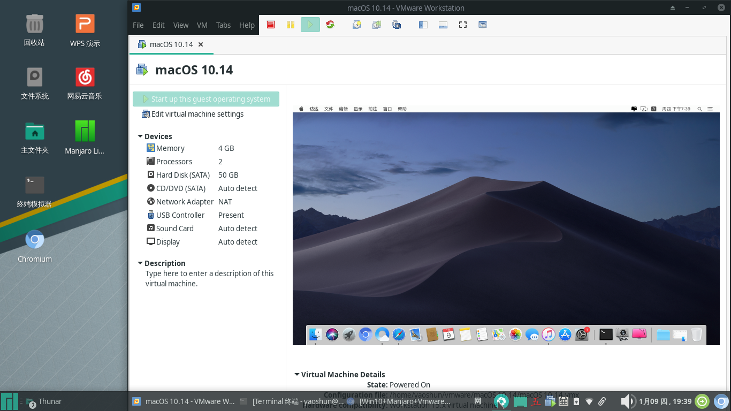Open Thunar from the taskbar
This screenshot has height=411, width=731.
tap(45, 401)
